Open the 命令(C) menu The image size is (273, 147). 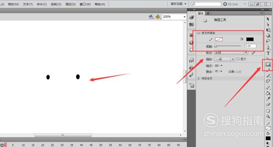click(42, 4)
